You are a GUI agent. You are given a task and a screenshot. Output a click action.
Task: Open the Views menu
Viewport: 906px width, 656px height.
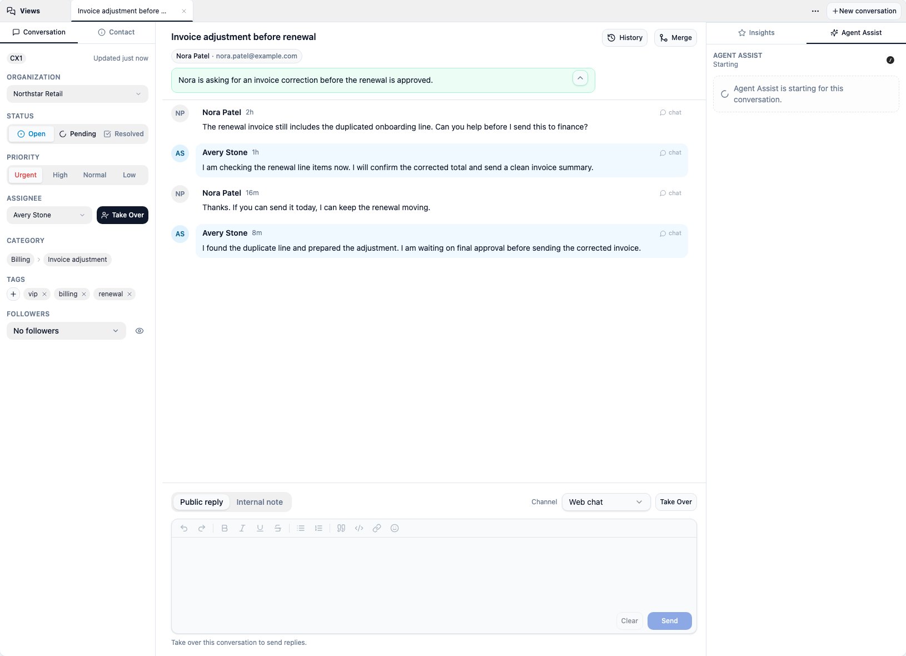(23, 11)
